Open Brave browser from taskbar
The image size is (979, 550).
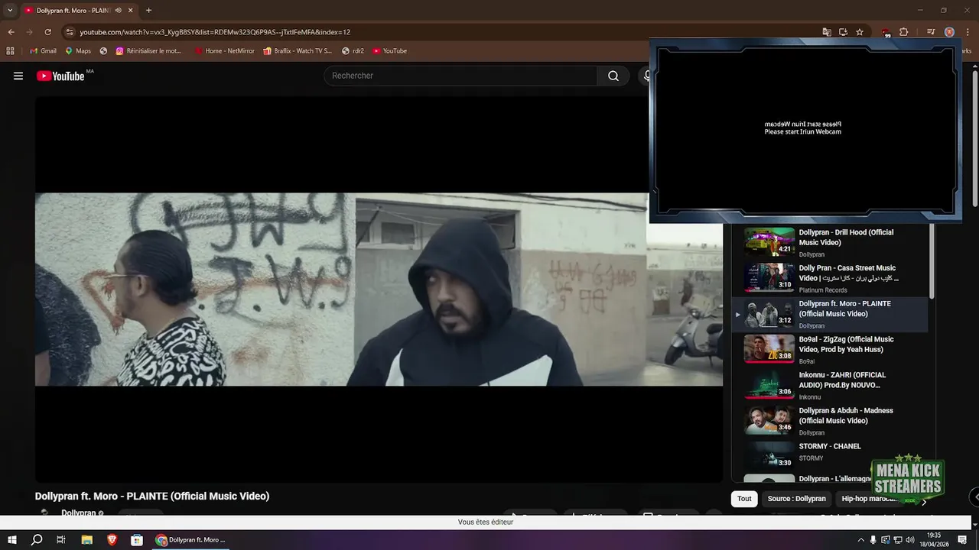[112, 540]
